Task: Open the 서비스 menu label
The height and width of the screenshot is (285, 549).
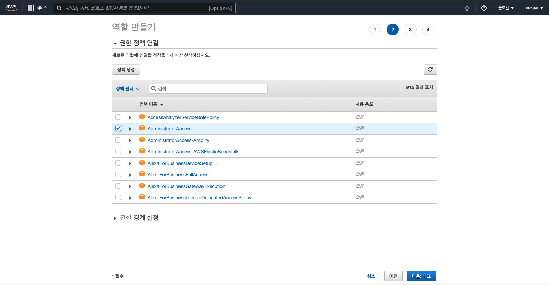Action: (42, 8)
